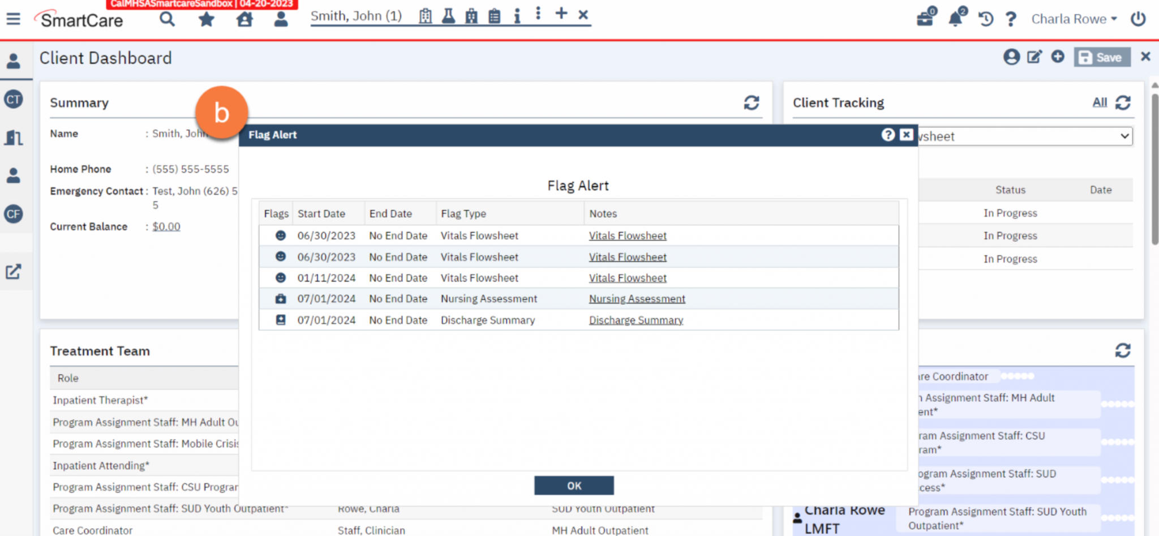Select the Smith, John (1) client tab
Screen dimensions: 1159x536
pos(357,16)
